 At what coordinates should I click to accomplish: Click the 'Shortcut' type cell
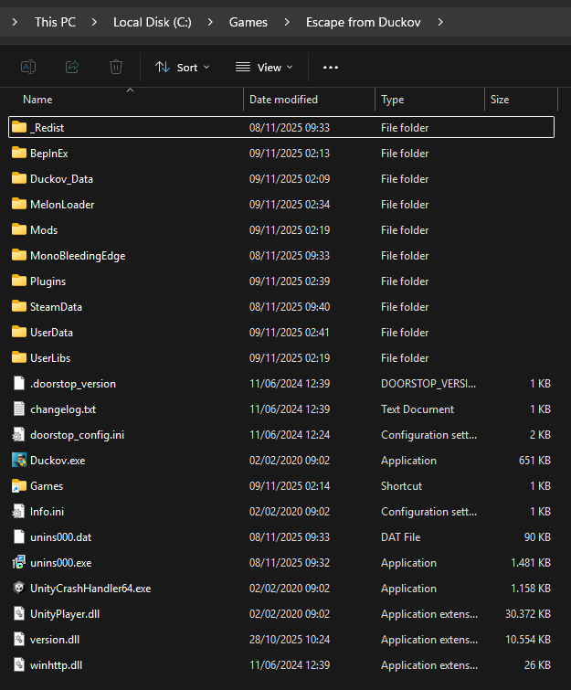(x=401, y=486)
